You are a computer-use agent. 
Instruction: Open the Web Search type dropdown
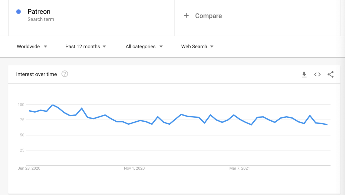194,46
